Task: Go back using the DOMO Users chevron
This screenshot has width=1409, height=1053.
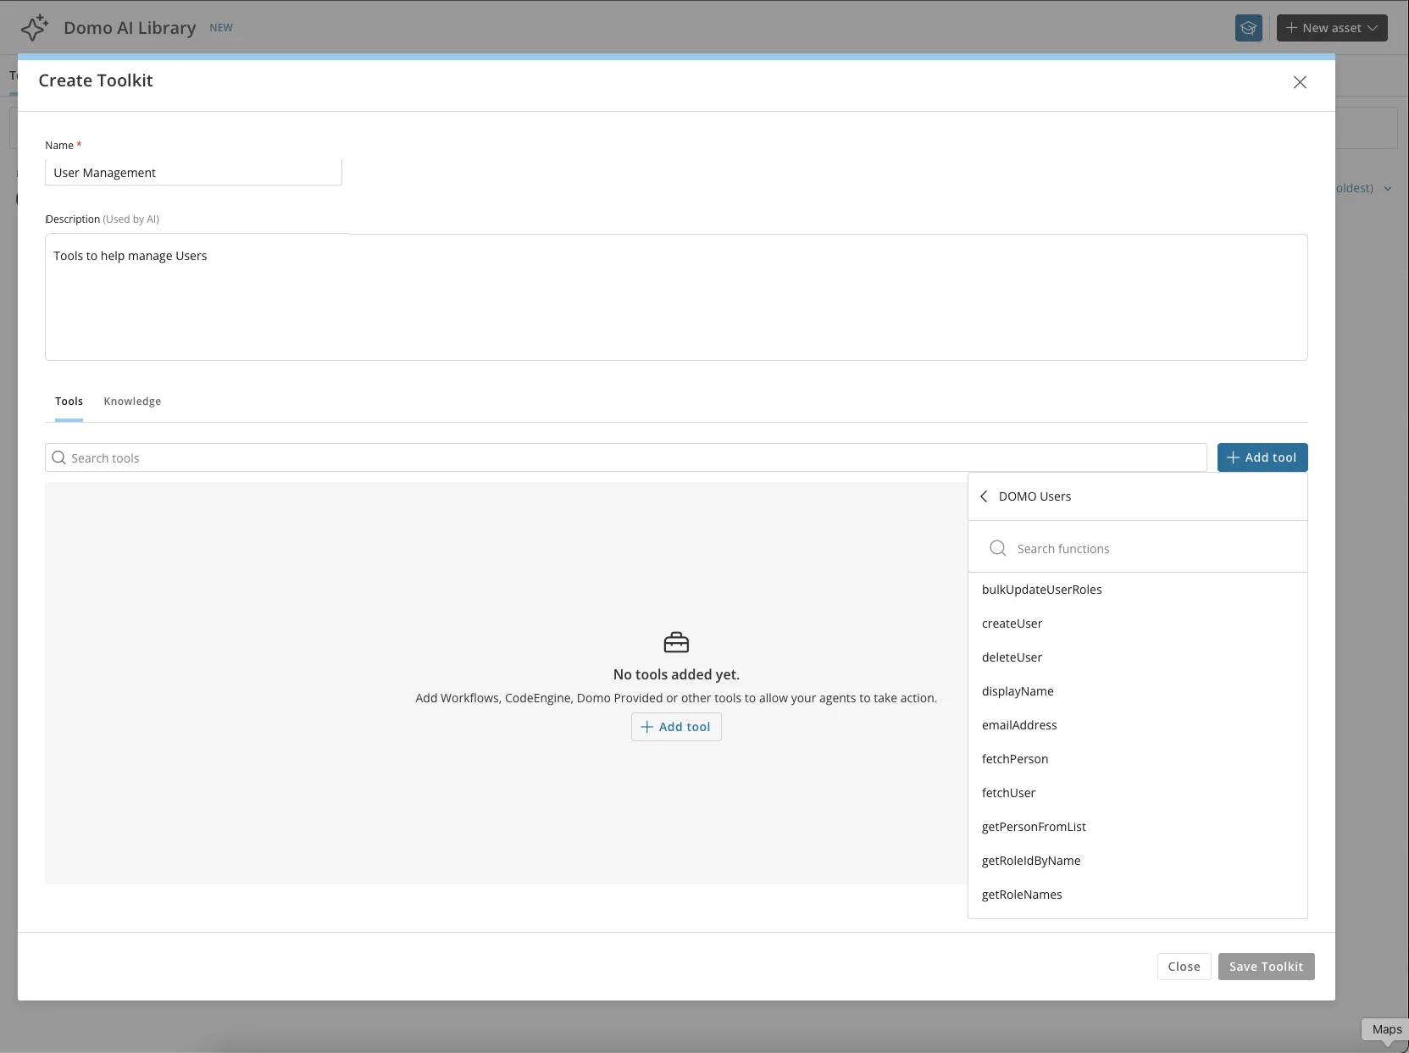Action: (984, 496)
